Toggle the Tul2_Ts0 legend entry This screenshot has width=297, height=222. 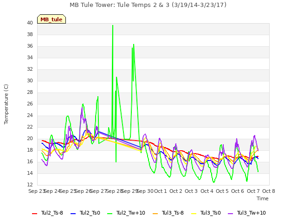[x=85, y=213]
